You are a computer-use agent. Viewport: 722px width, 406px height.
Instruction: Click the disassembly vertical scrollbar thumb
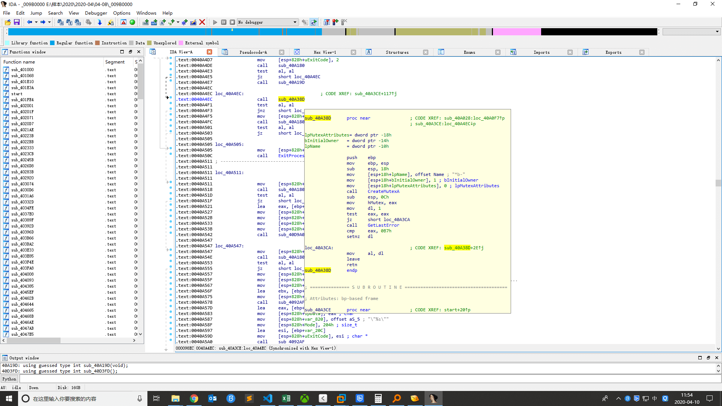point(718,183)
